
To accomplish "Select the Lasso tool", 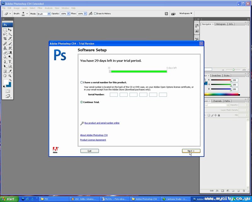I will click(x=5, y=34).
